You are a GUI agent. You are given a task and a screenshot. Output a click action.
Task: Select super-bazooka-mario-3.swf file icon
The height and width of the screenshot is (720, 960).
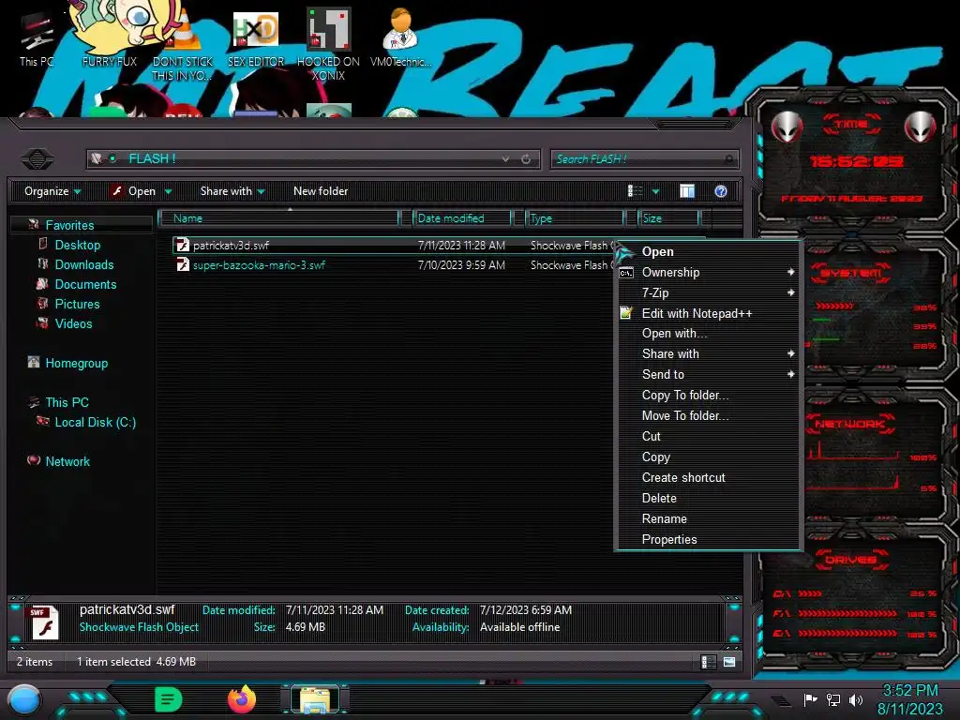[x=183, y=264]
